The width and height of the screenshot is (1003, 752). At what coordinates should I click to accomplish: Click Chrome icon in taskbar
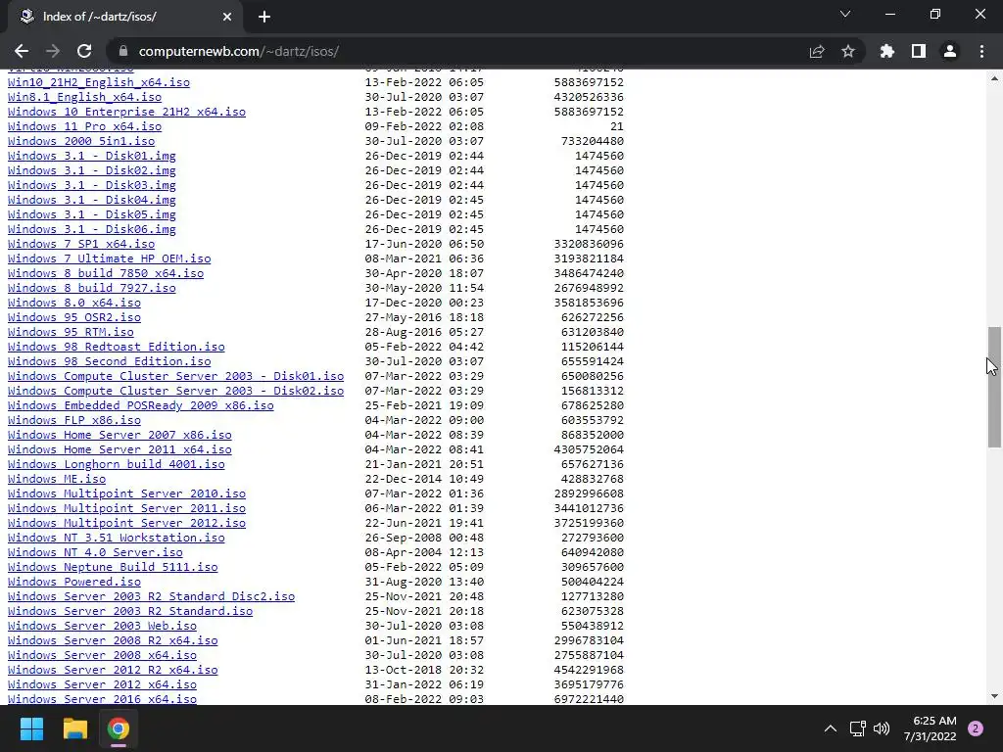pyautogui.click(x=119, y=728)
